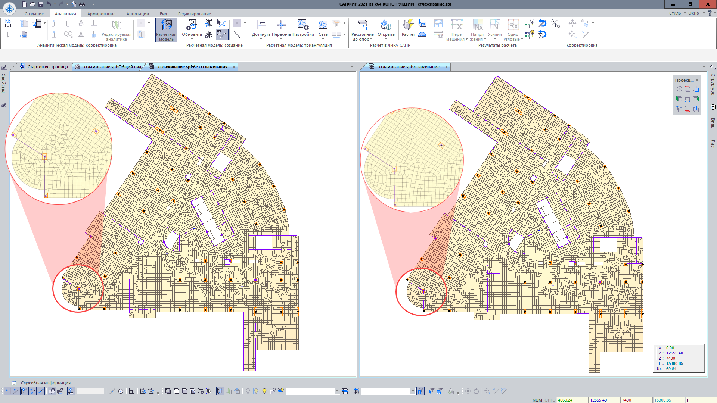Click the Редактируемая аналитика button
This screenshot has height=403, width=717.
(117, 30)
